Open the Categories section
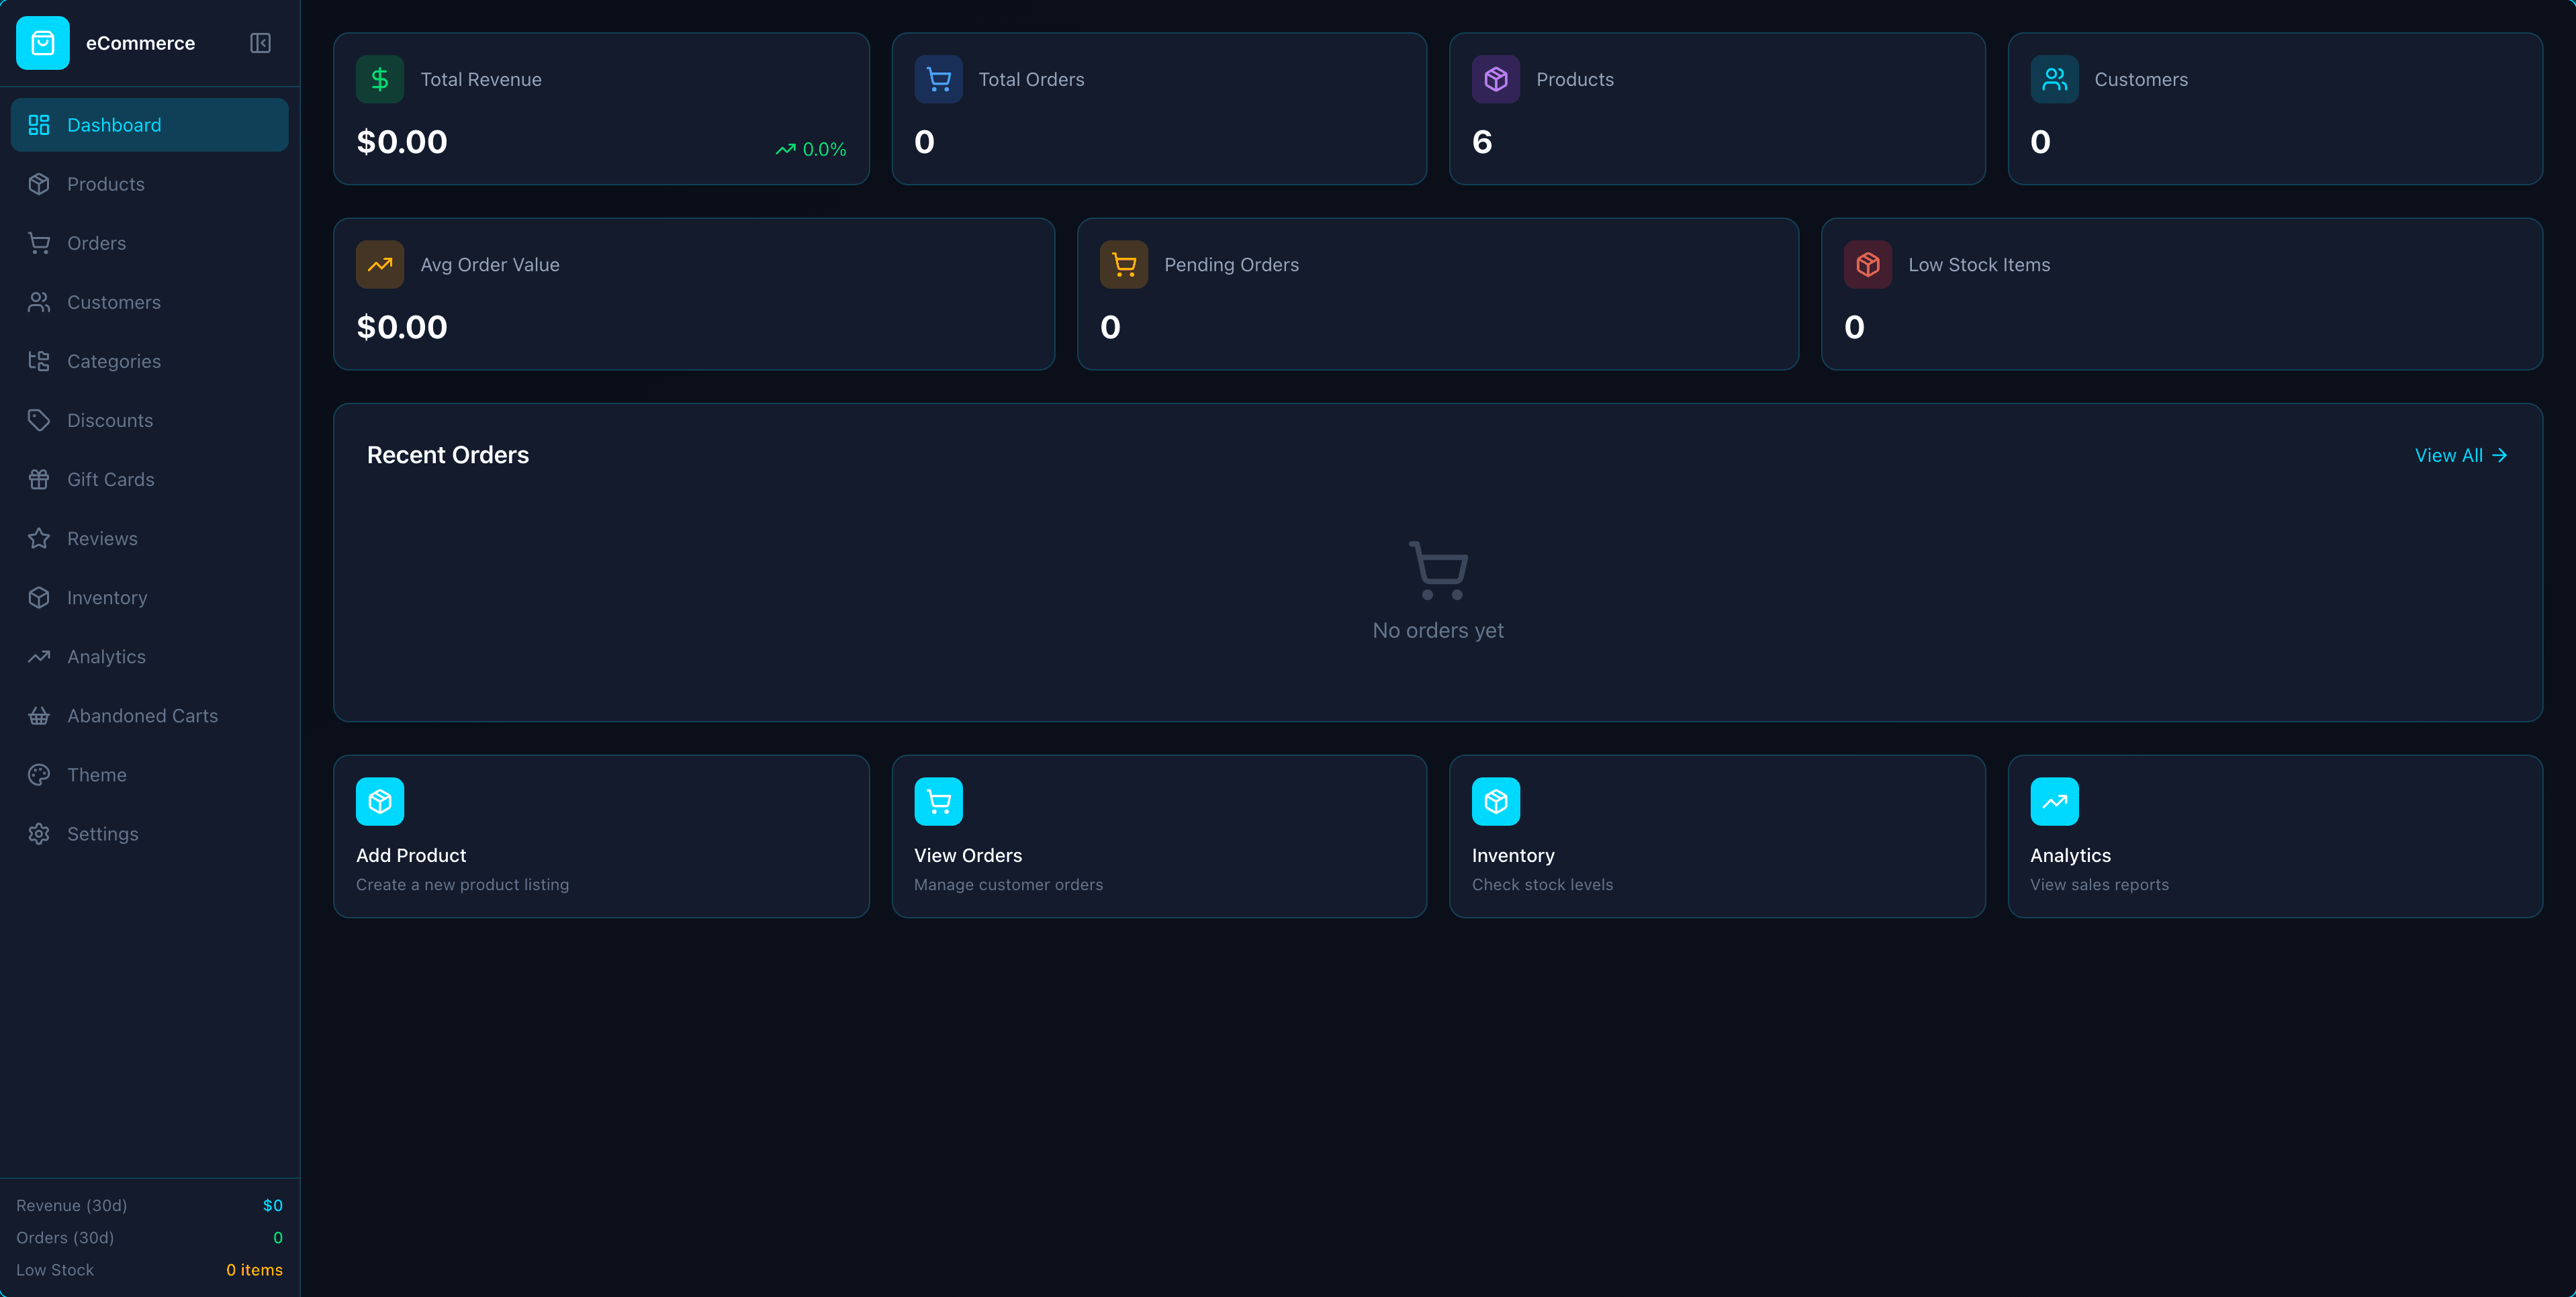This screenshot has width=2576, height=1297. coord(113,361)
